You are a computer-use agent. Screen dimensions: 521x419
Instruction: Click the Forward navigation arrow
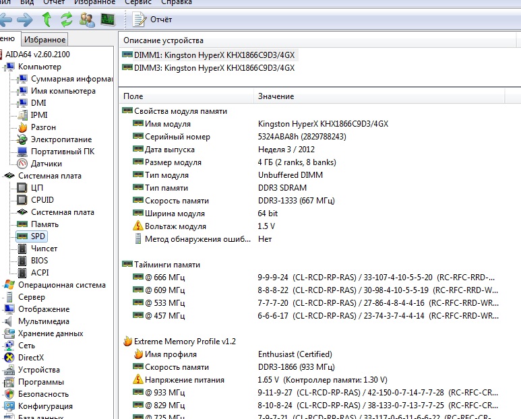tap(25, 20)
